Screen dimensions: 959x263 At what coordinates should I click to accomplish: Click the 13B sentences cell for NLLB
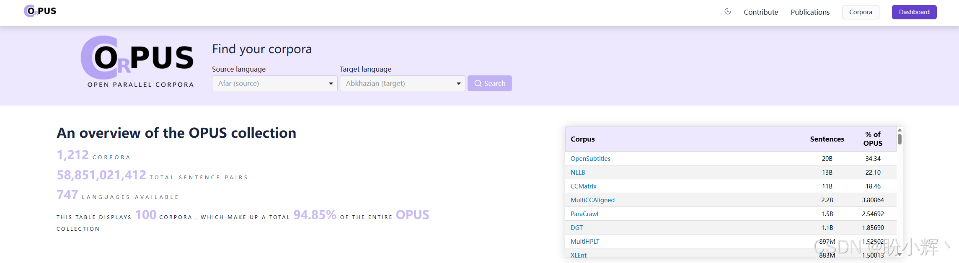827,173
